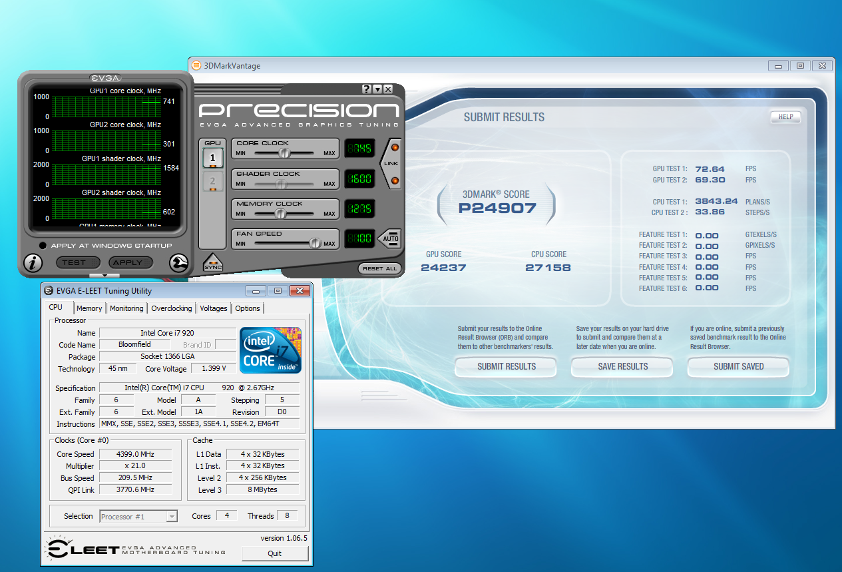Quit the E-LEET Tuning Utility

pyautogui.click(x=275, y=553)
